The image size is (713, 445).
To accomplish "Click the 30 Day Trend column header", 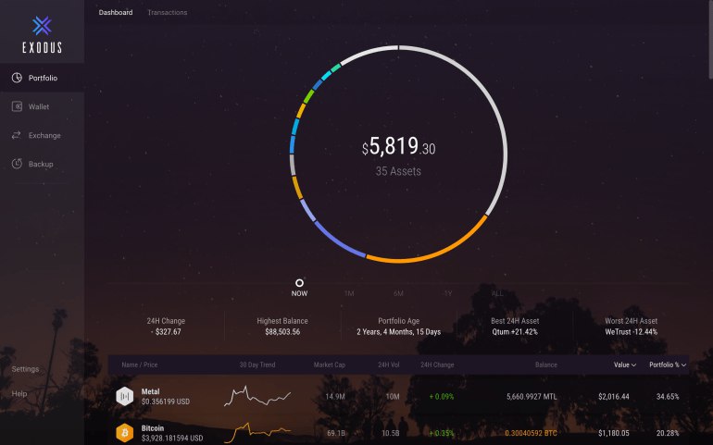I will coord(257,365).
